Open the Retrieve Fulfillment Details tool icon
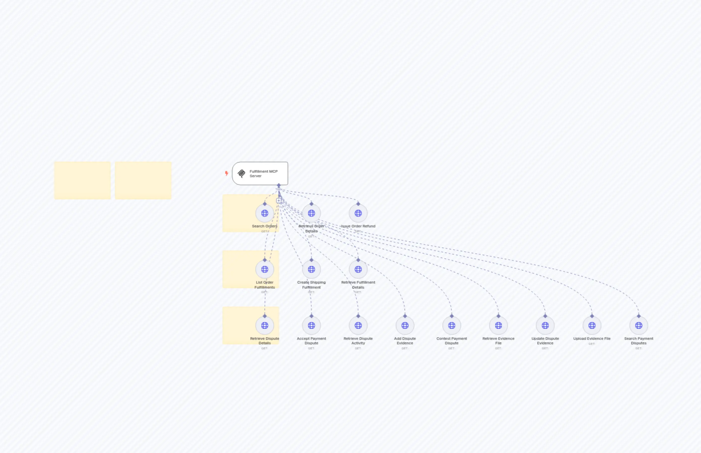The width and height of the screenshot is (701, 453). [358, 269]
